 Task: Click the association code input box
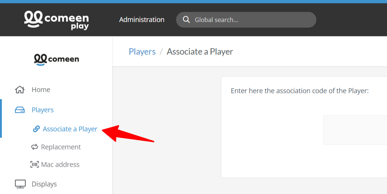(355, 130)
